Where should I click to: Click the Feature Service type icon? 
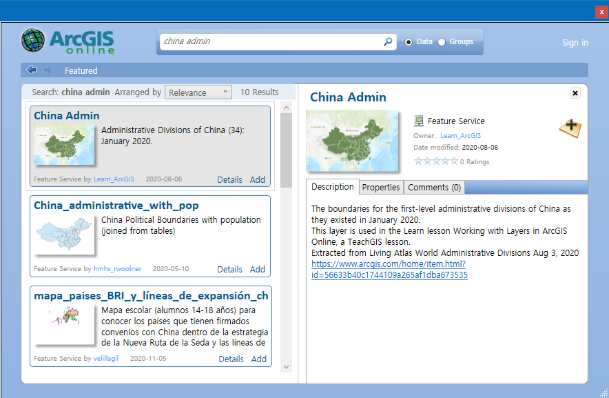coord(419,121)
